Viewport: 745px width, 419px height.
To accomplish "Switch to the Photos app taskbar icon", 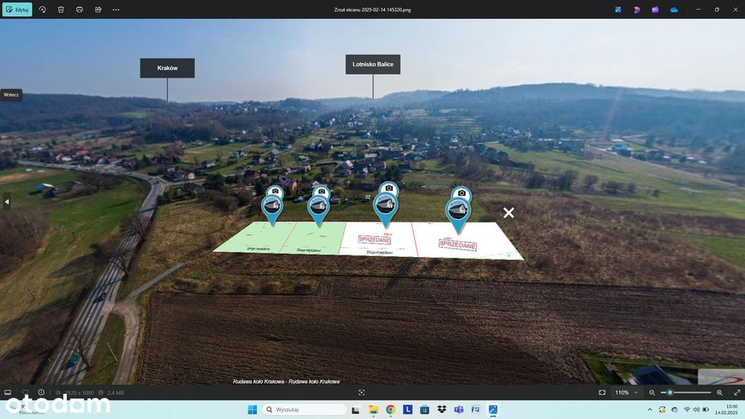I will (x=493, y=409).
